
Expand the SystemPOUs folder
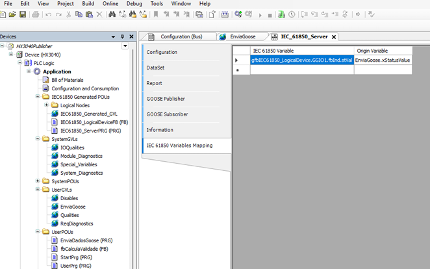pos(38,181)
